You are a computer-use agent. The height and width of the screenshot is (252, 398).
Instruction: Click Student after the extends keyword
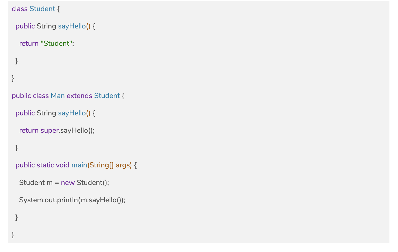coord(107,96)
